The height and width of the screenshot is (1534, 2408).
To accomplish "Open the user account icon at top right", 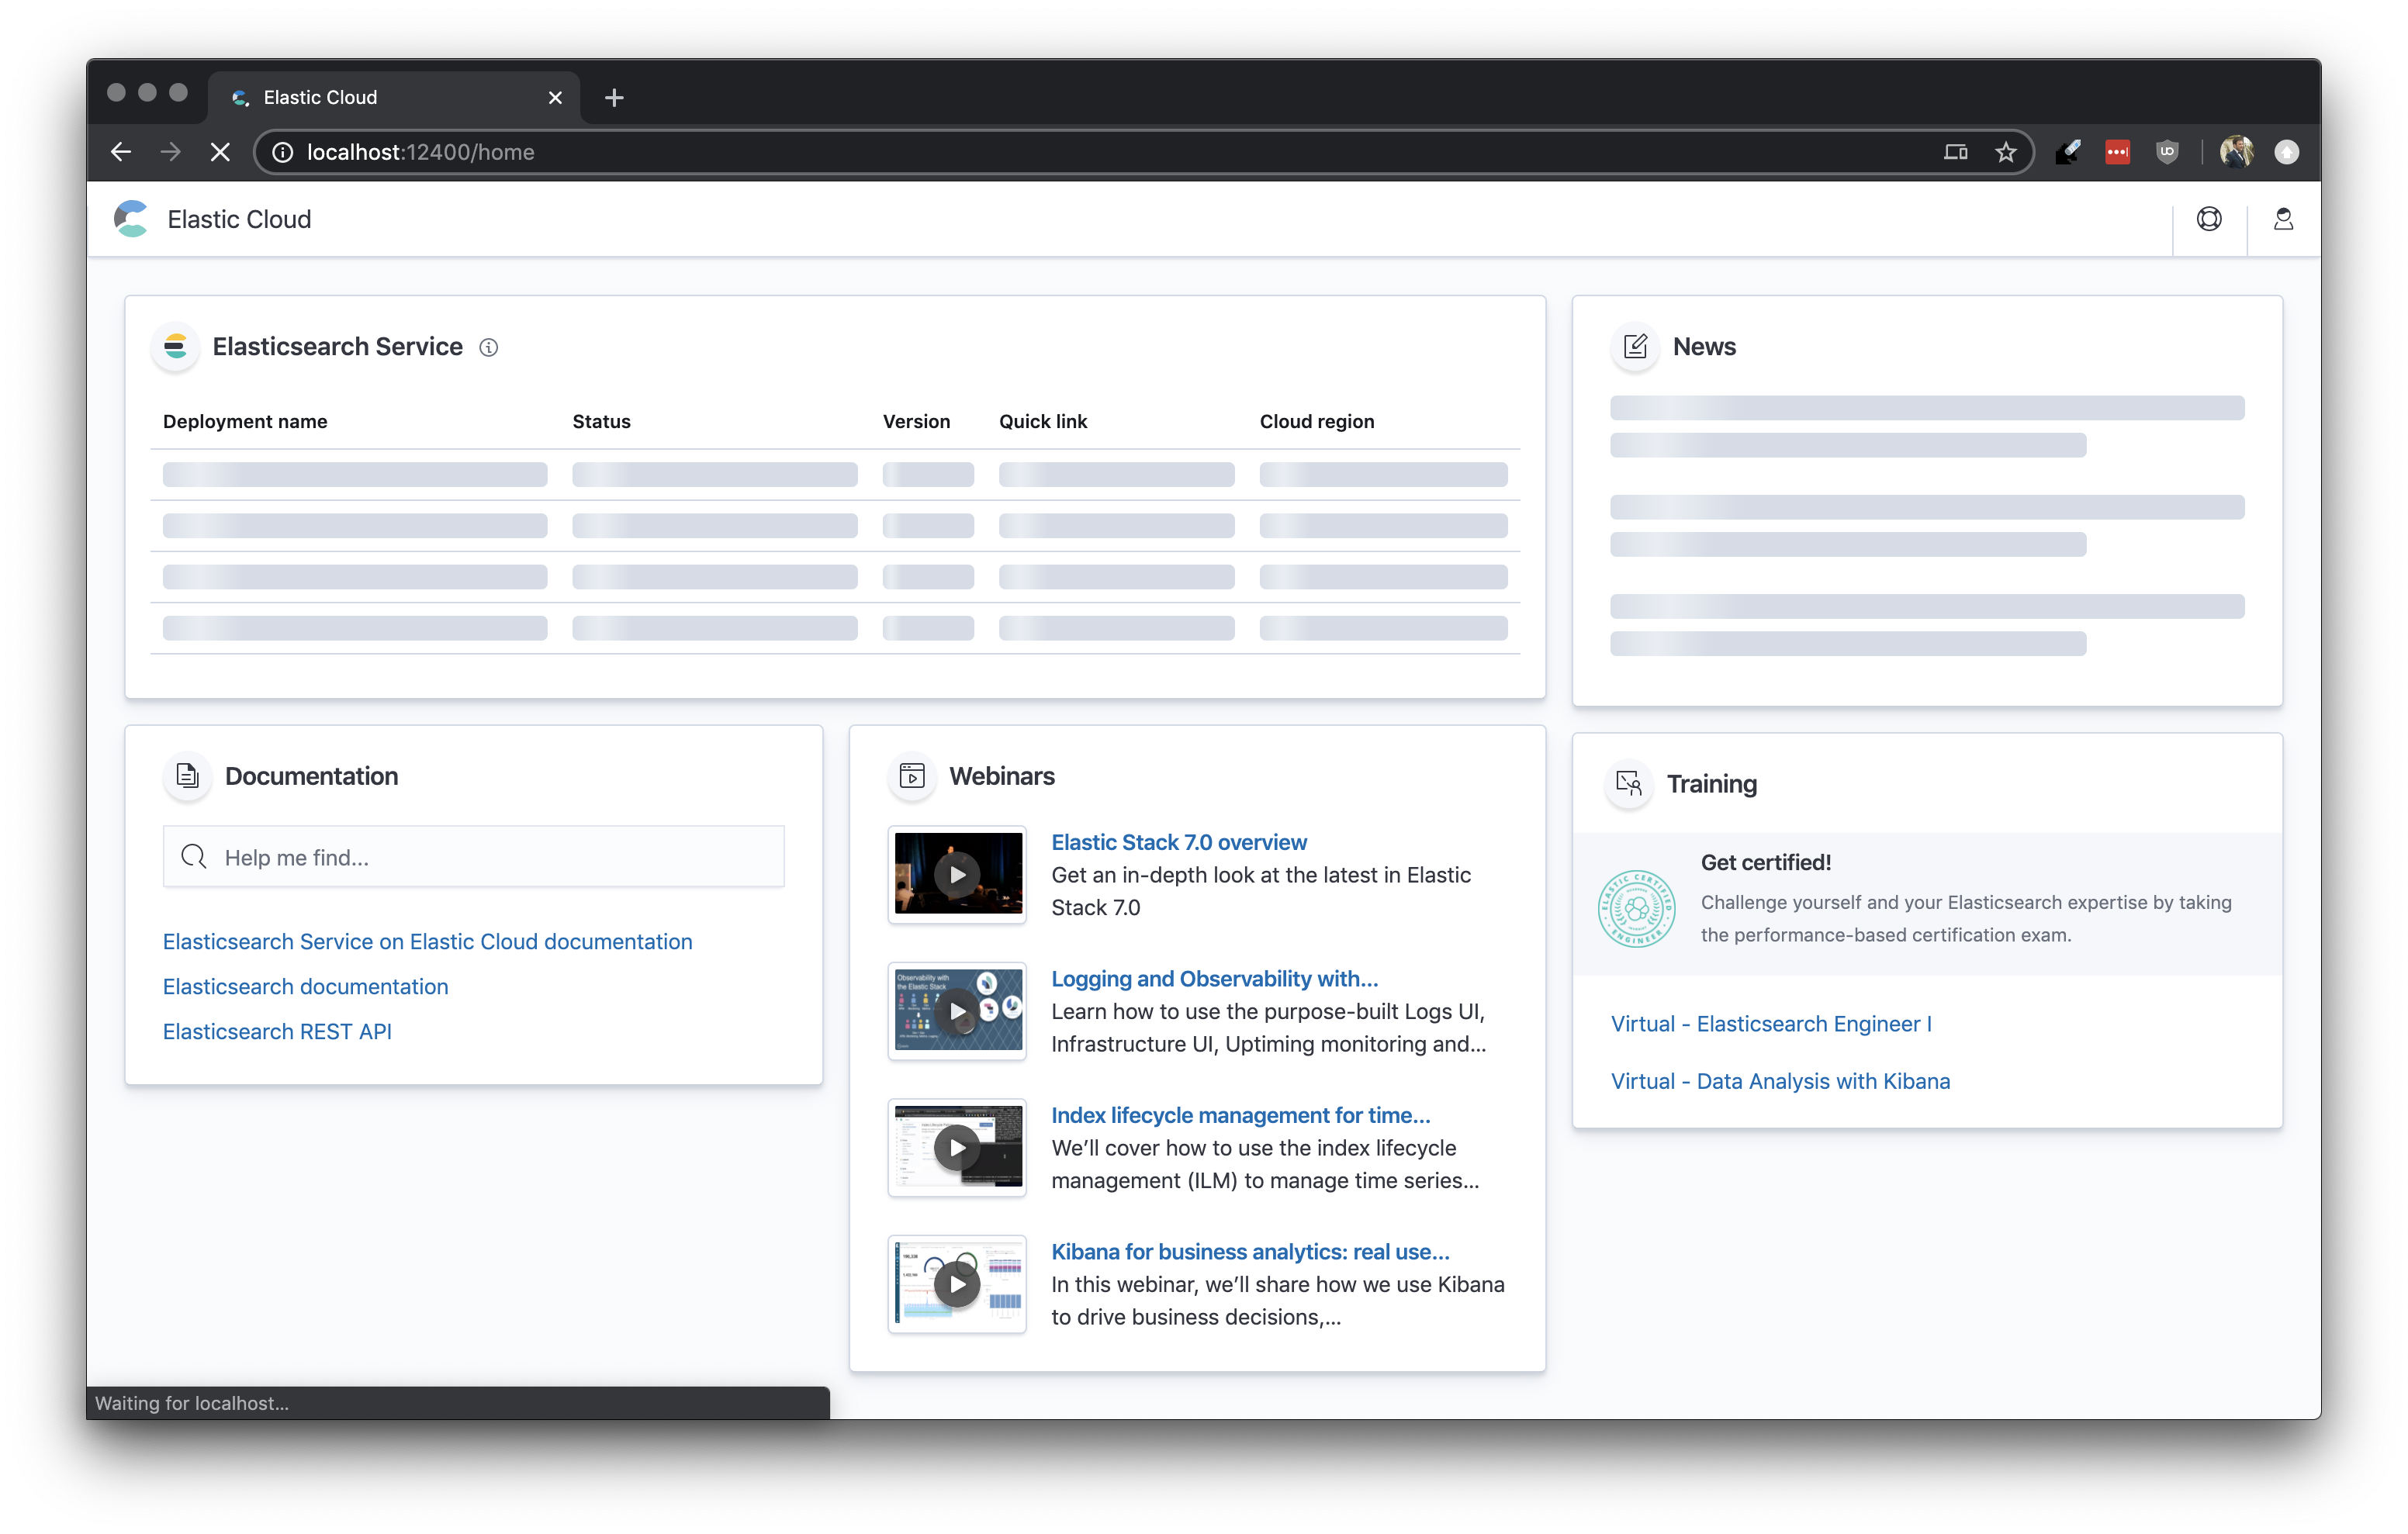I will point(2283,219).
